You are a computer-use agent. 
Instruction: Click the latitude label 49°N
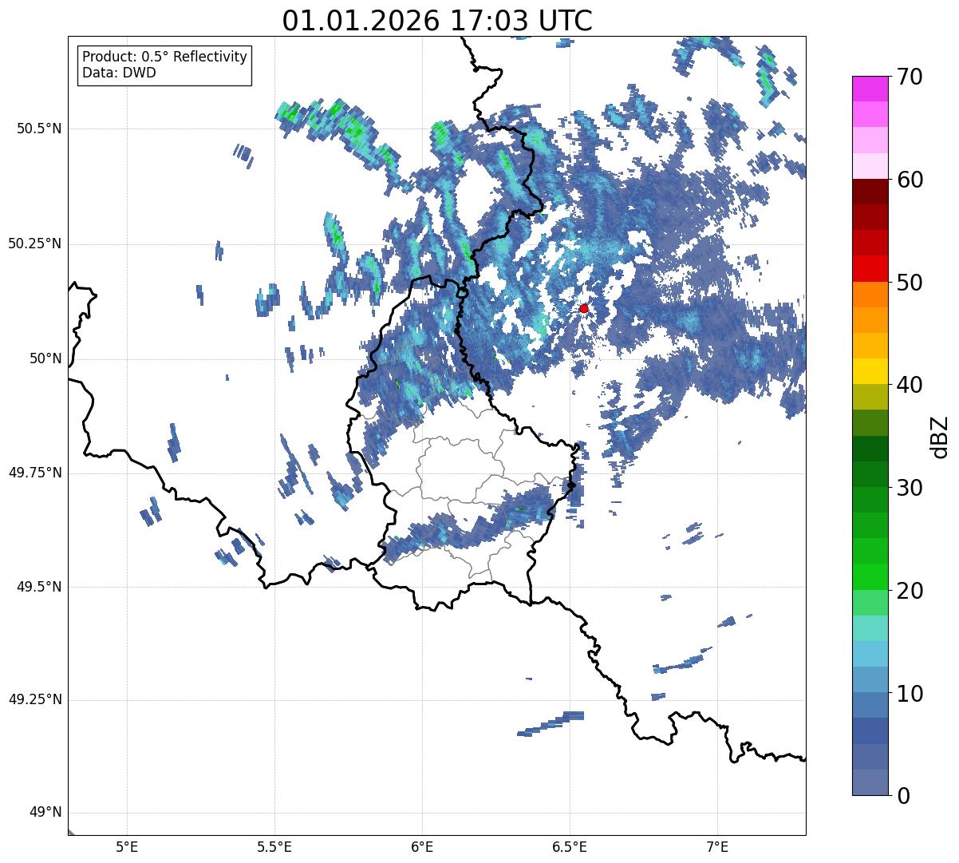[45, 813]
